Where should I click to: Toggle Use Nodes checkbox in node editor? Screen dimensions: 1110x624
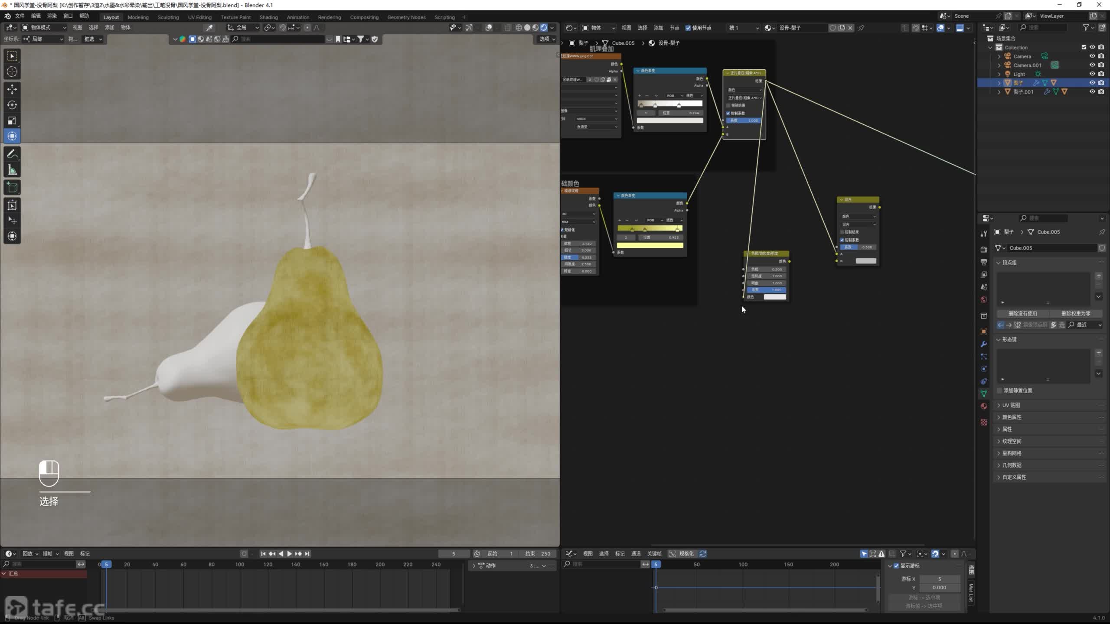pos(688,28)
